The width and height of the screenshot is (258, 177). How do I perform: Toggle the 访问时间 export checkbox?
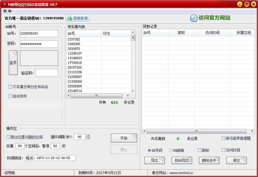(223, 150)
